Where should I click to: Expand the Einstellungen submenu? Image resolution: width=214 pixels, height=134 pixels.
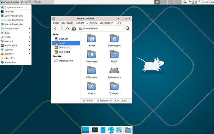(x=16, y=28)
